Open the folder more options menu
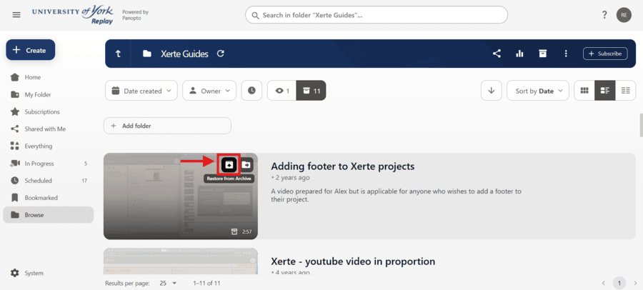 tap(566, 54)
